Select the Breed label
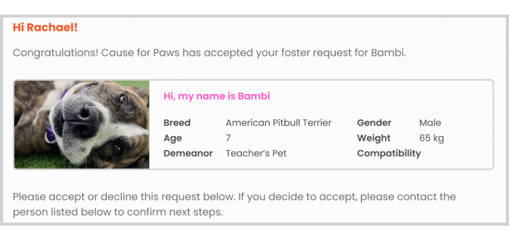 [177, 123]
